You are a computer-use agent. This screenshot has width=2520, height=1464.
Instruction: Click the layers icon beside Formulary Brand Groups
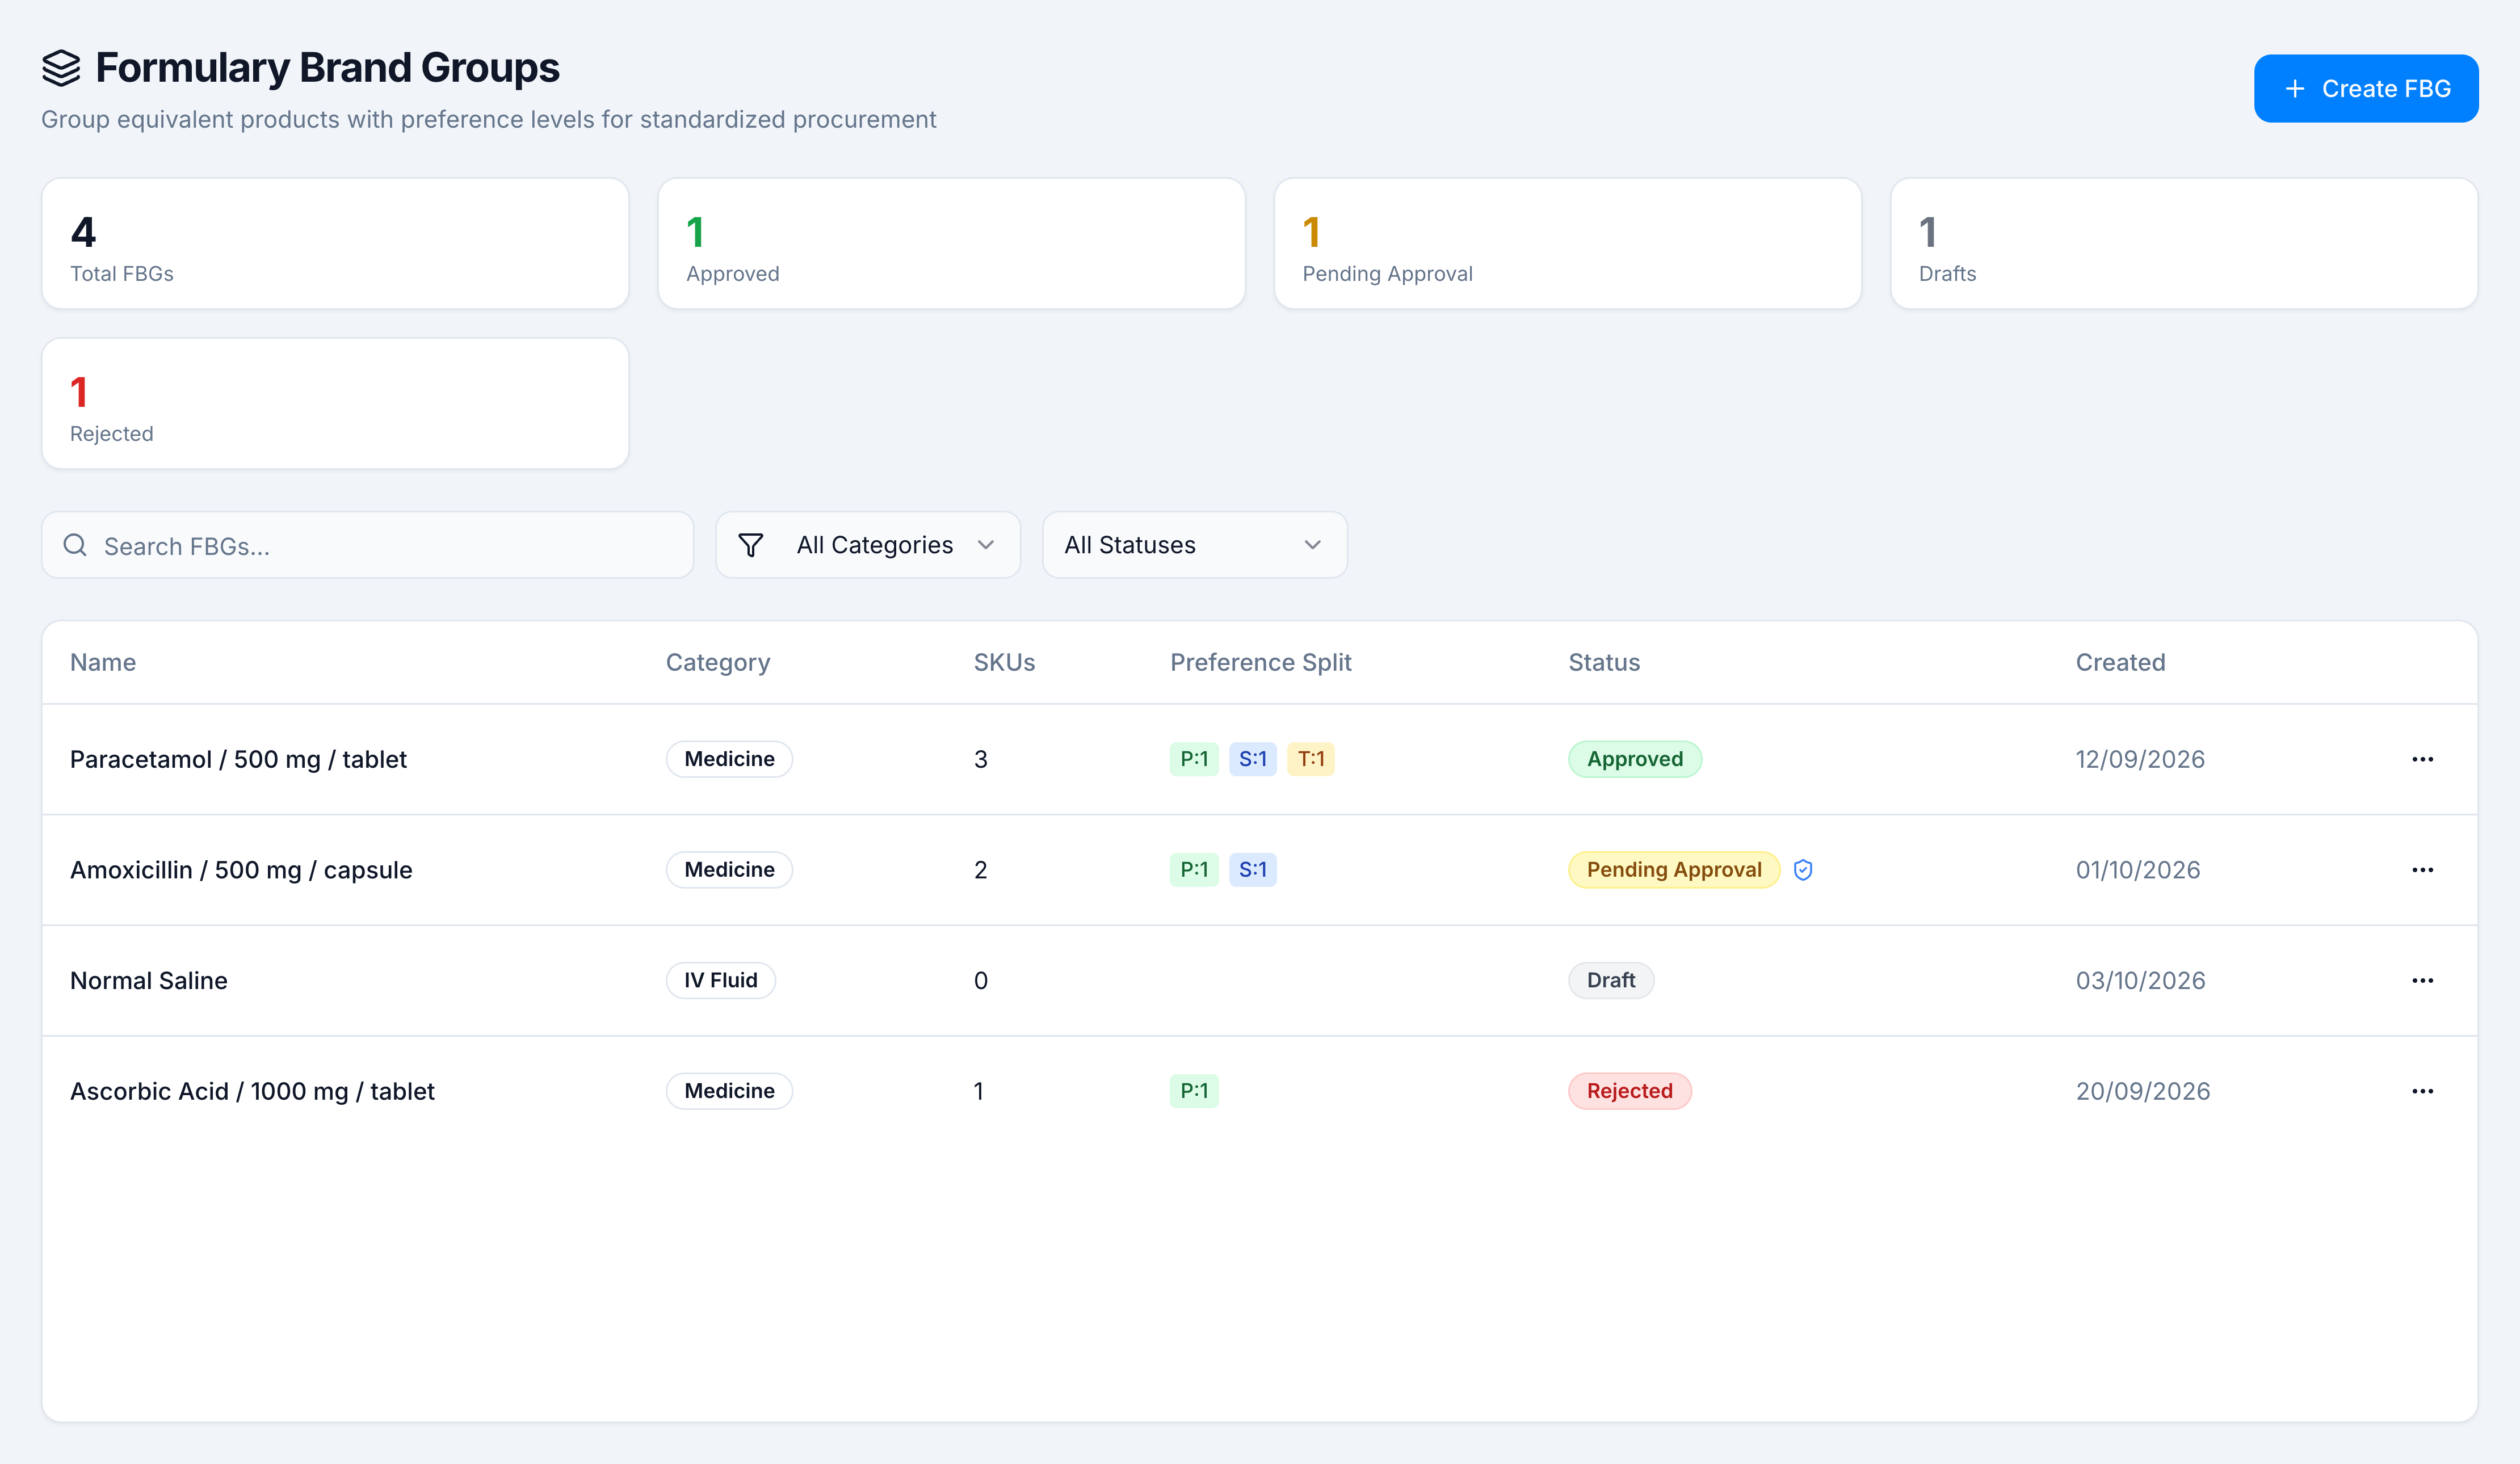click(61, 68)
